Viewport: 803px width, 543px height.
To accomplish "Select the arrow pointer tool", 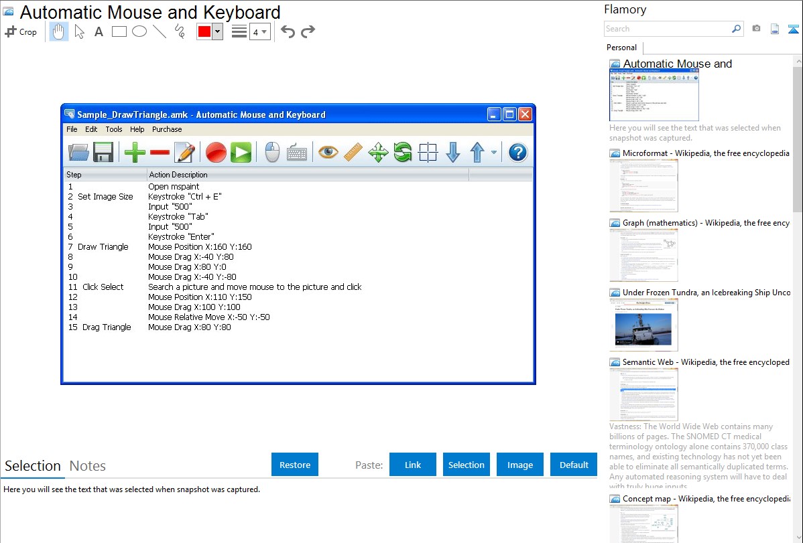I will [79, 31].
